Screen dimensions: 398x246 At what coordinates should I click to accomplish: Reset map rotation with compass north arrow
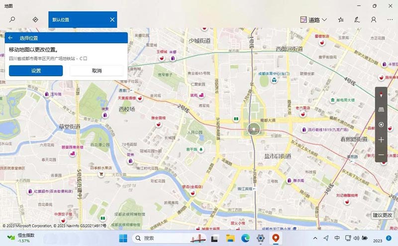pyautogui.click(x=381, y=94)
